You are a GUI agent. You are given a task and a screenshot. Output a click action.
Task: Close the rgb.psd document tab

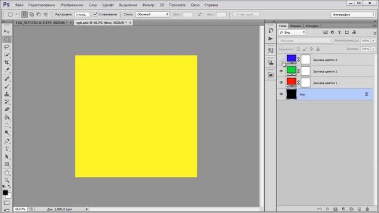coord(130,22)
